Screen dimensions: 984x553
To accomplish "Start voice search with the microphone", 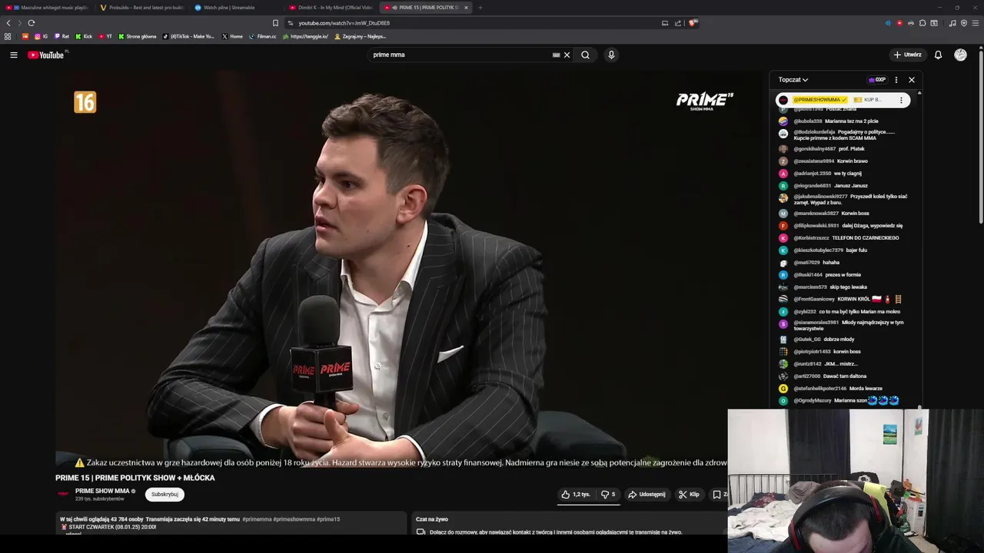I will pyautogui.click(x=611, y=55).
